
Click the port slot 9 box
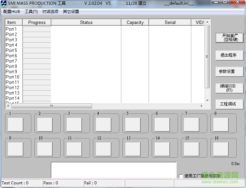[16, 149]
